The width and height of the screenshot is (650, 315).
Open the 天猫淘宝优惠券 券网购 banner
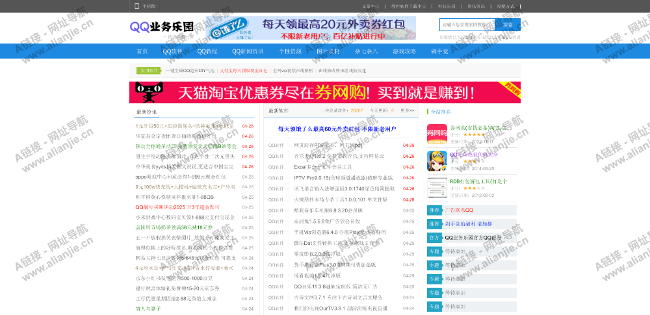click(325, 92)
